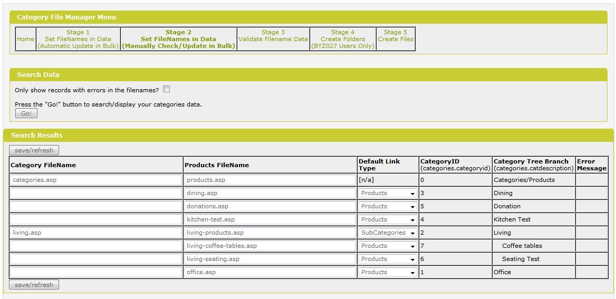Open the Default Link Type dropdown for Kitchen Test

pos(387,219)
